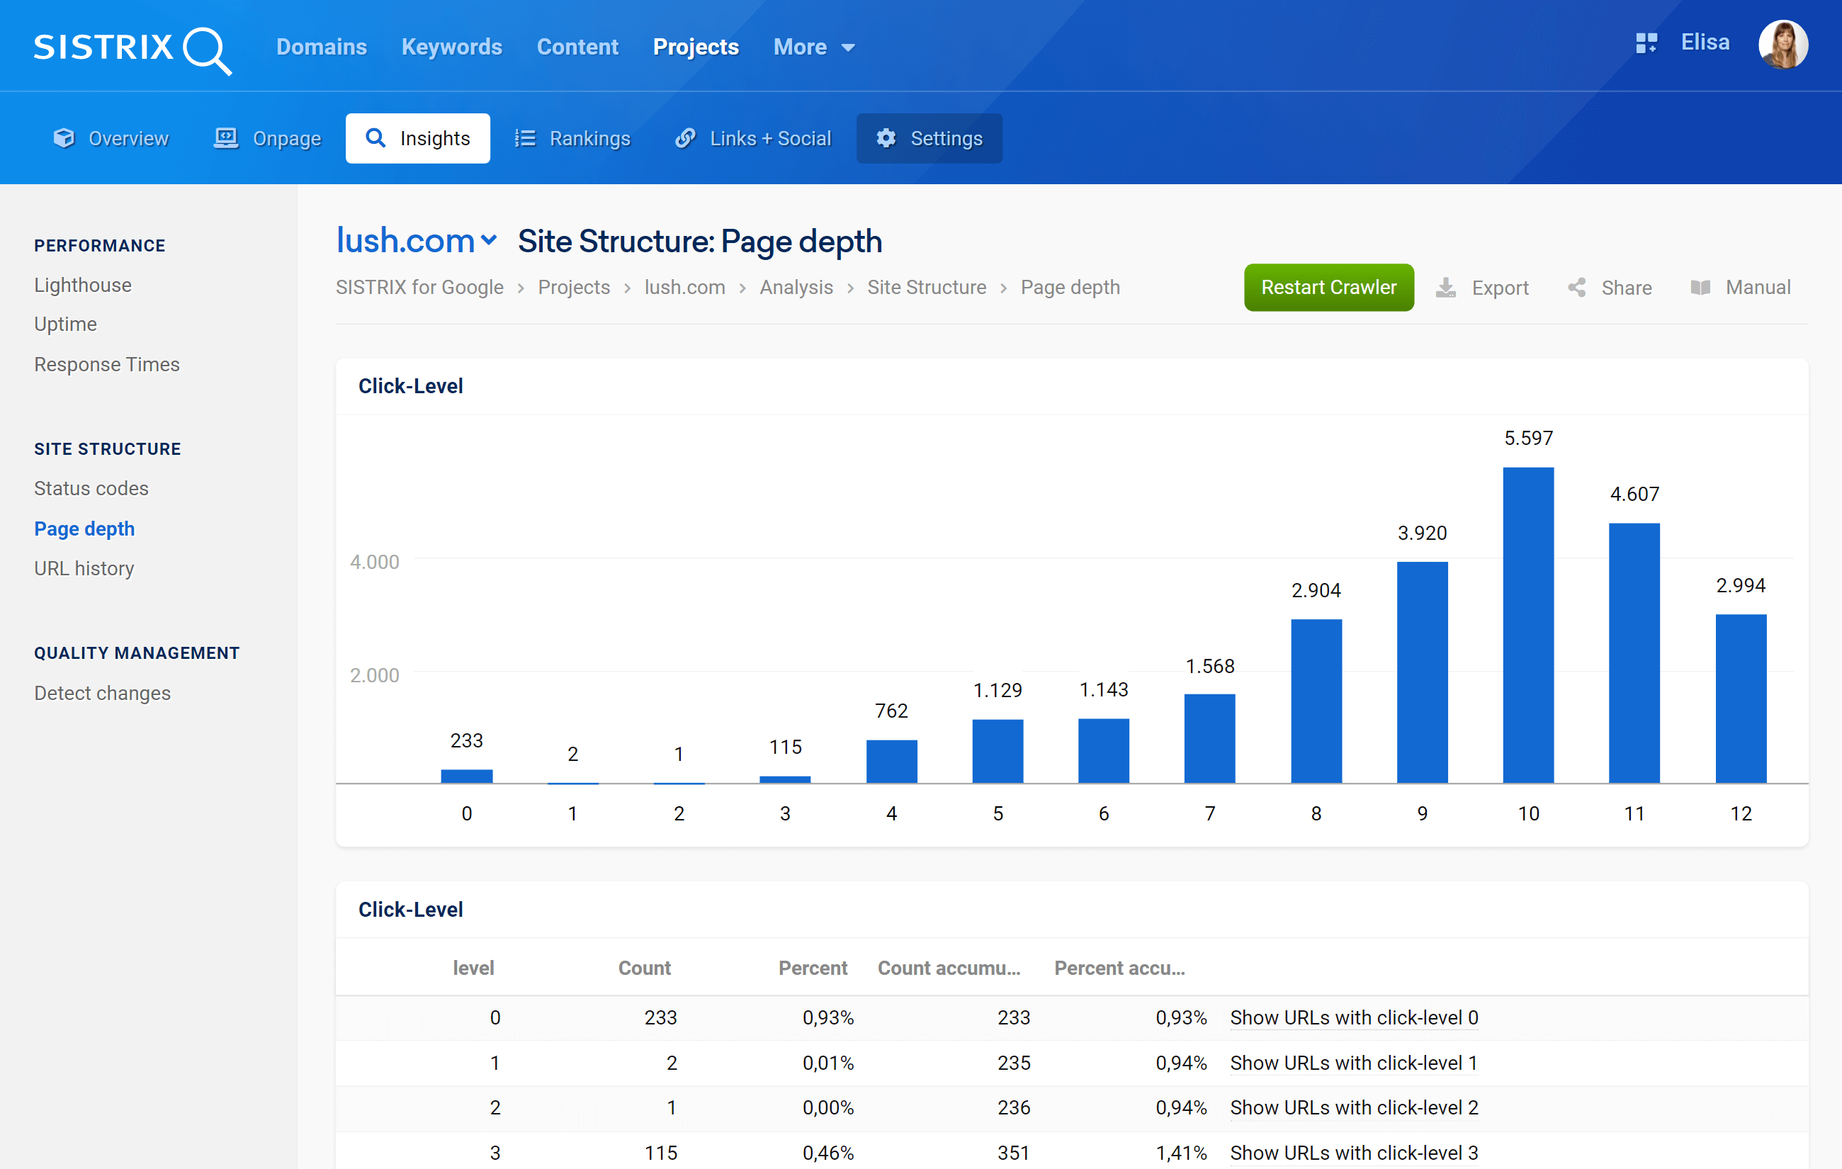Click the level 8 bar with 2.904
The width and height of the screenshot is (1842, 1169).
[x=1316, y=701]
